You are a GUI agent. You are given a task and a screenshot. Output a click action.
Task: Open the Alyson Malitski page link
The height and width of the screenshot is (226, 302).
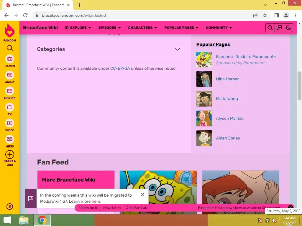click(x=230, y=118)
